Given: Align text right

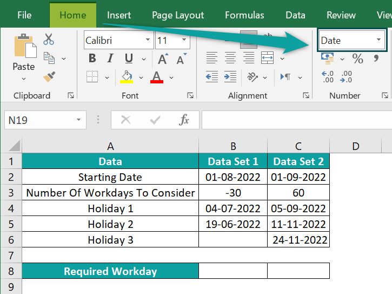Looking at the screenshot, I should [x=249, y=58].
